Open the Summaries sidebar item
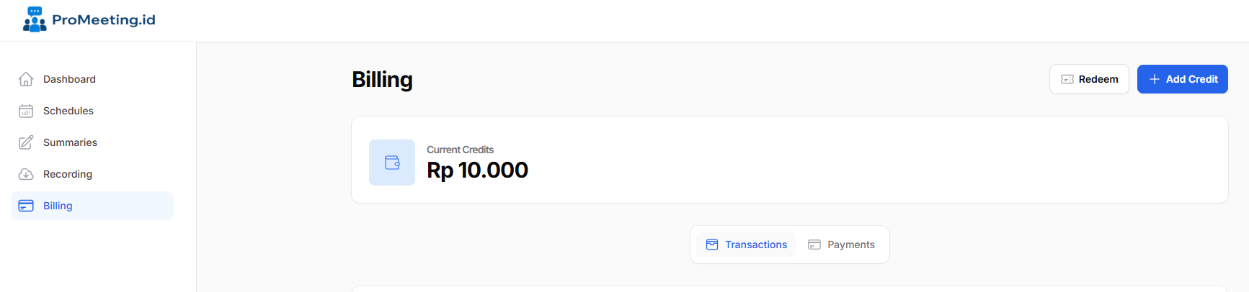Viewport: 1249px width, 292px height. tap(70, 142)
